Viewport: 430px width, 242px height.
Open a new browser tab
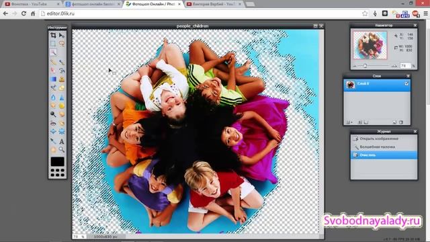tap(250, 4)
